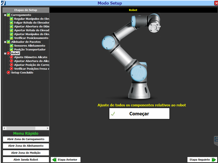Click red icon beside Setup Concluído
The image size is (218, 163).
[x=9, y=73]
